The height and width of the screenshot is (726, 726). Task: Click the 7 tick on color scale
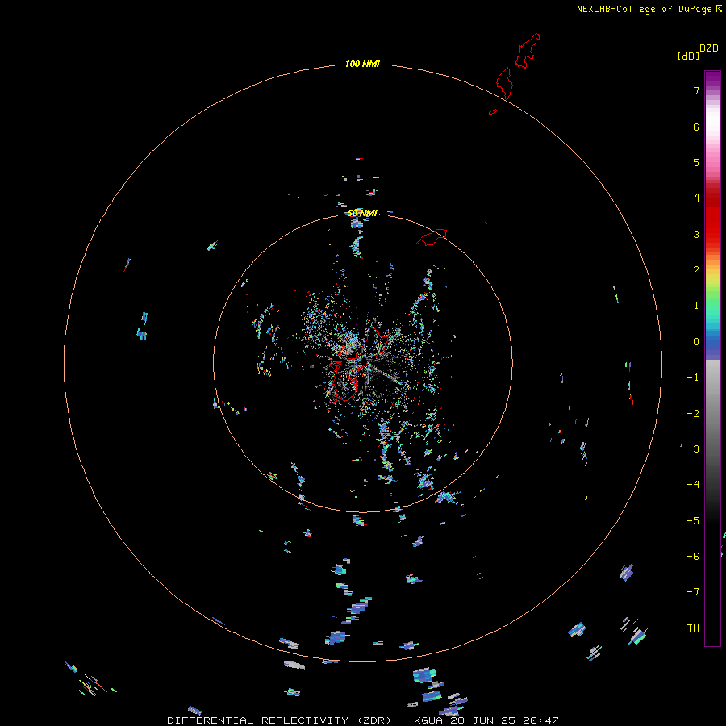coord(696,90)
